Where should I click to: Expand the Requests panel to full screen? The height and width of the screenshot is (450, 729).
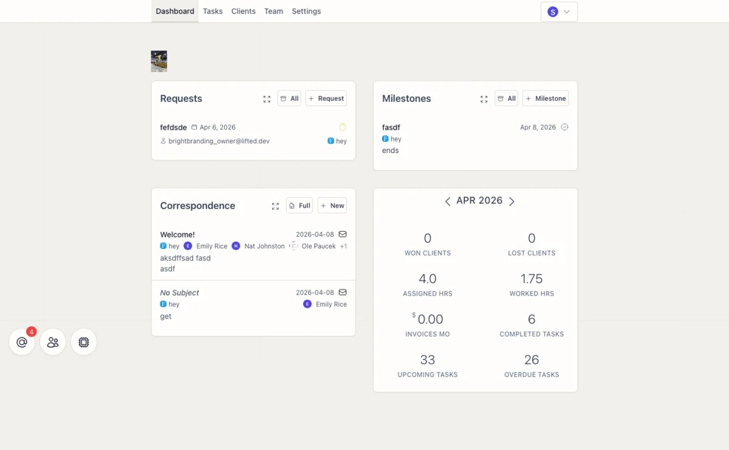point(267,98)
